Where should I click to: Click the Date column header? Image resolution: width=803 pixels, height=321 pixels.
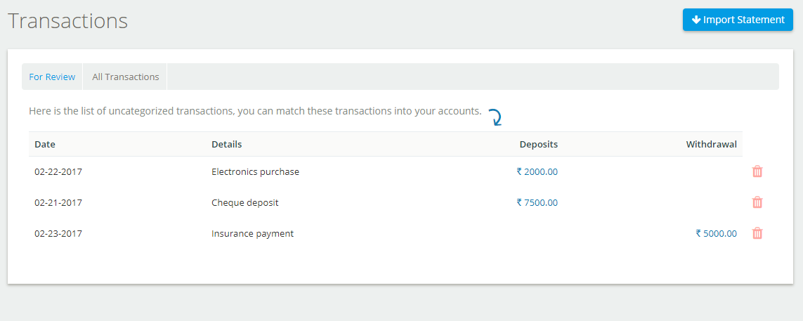tap(45, 145)
